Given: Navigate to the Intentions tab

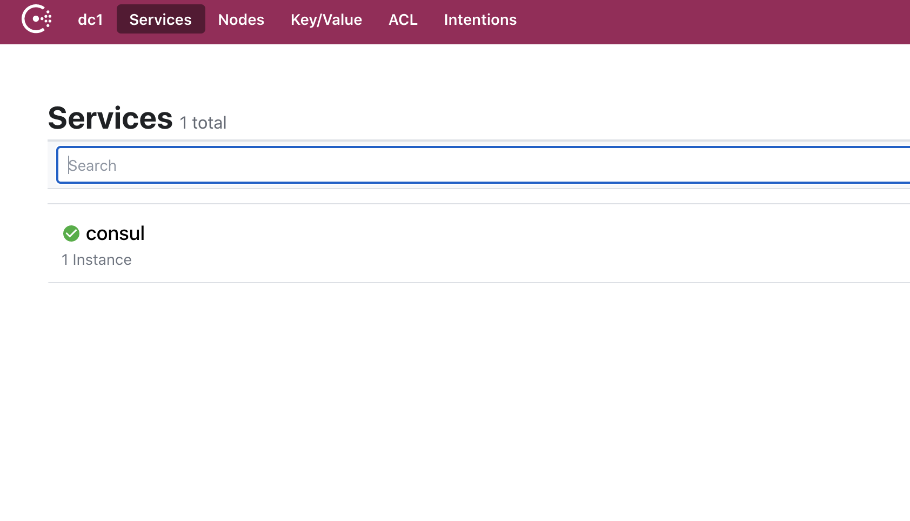Looking at the screenshot, I should click(480, 19).
